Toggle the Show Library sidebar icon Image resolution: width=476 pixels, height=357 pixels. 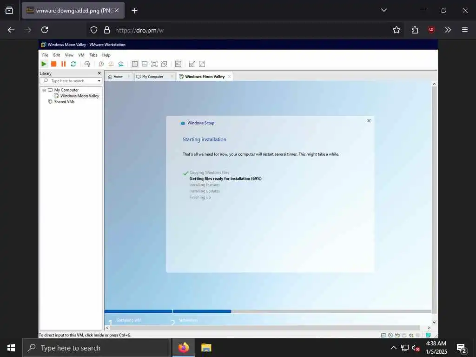tap(135, 64)
